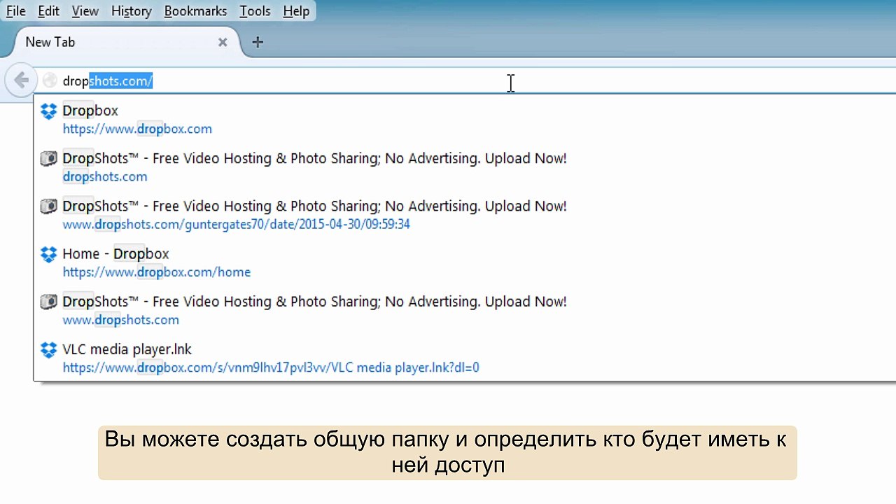This screenshot has height=504, width=896.
Task: Click camera icon beside the dropshots.com suggestion
Action: 48,159
